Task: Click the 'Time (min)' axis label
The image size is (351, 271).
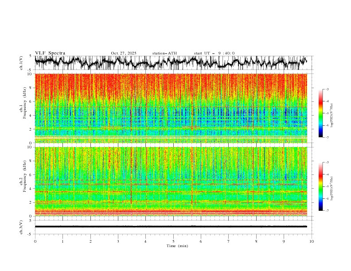Action: (x=177, y=246)
